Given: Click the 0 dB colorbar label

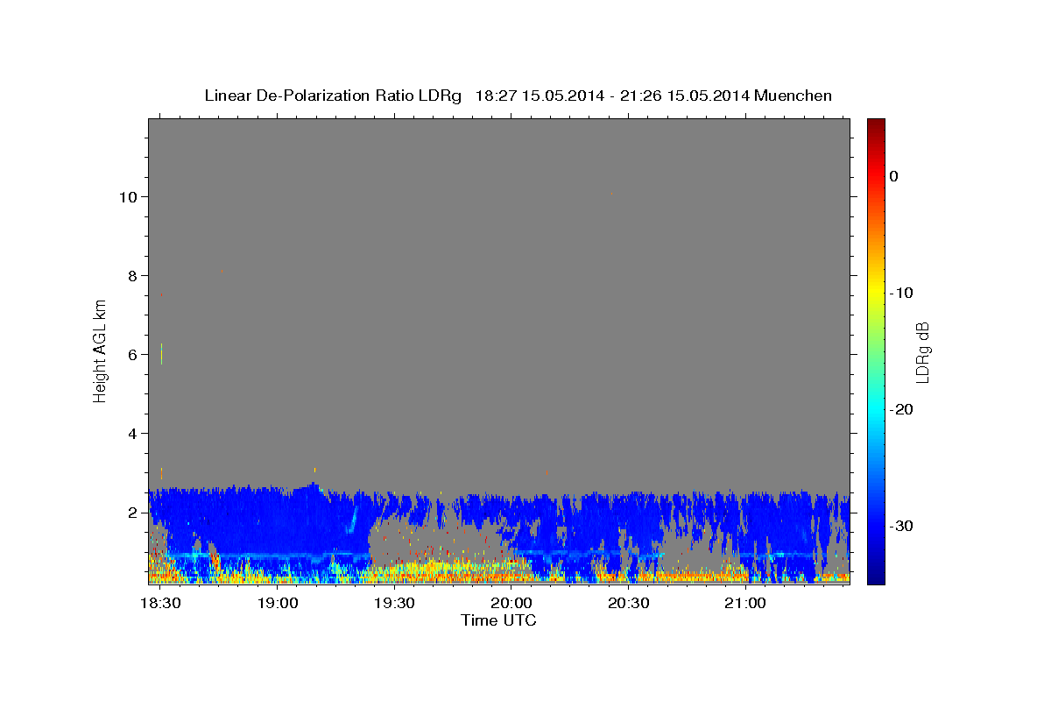Looking at the screenshot, I should pos(893,176).
